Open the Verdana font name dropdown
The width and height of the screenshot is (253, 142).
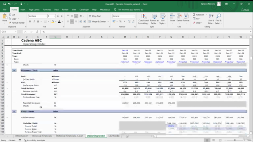click(46, 16)
